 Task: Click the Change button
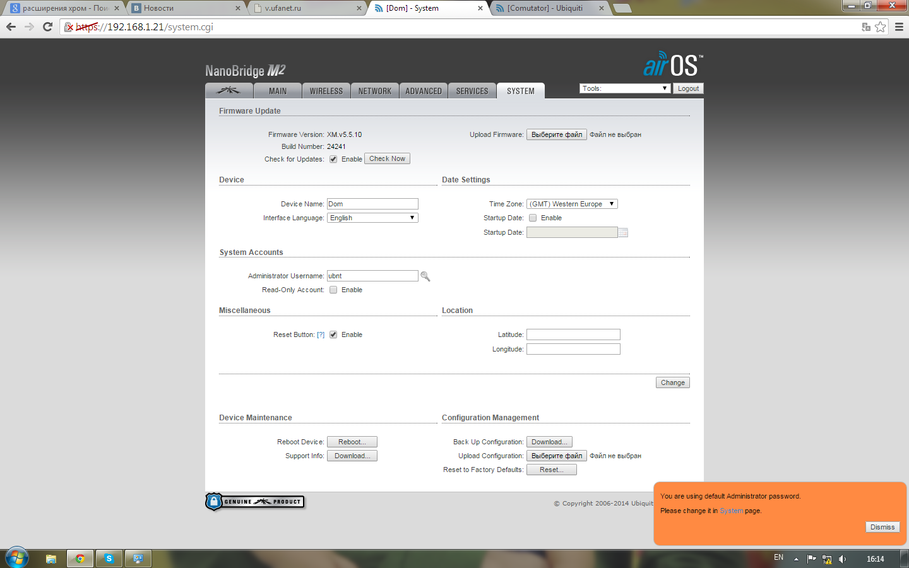(x=673, y=382)
